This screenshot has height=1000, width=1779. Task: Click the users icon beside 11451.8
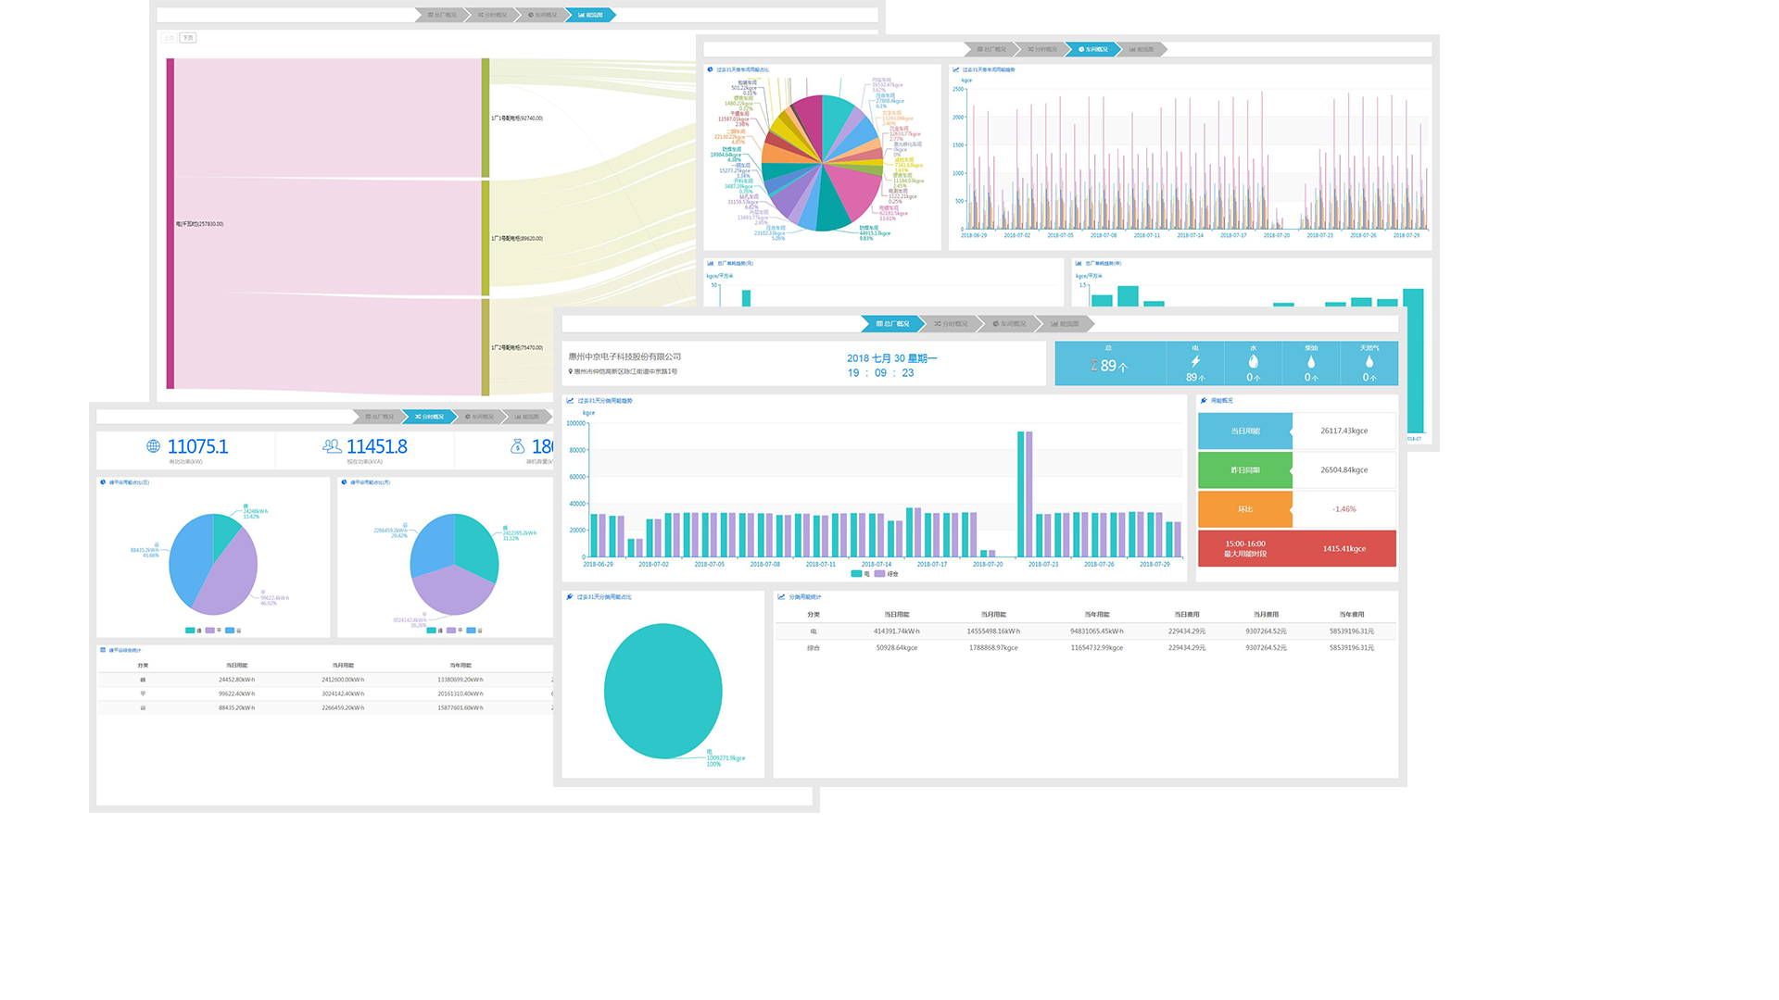point(332,446)
